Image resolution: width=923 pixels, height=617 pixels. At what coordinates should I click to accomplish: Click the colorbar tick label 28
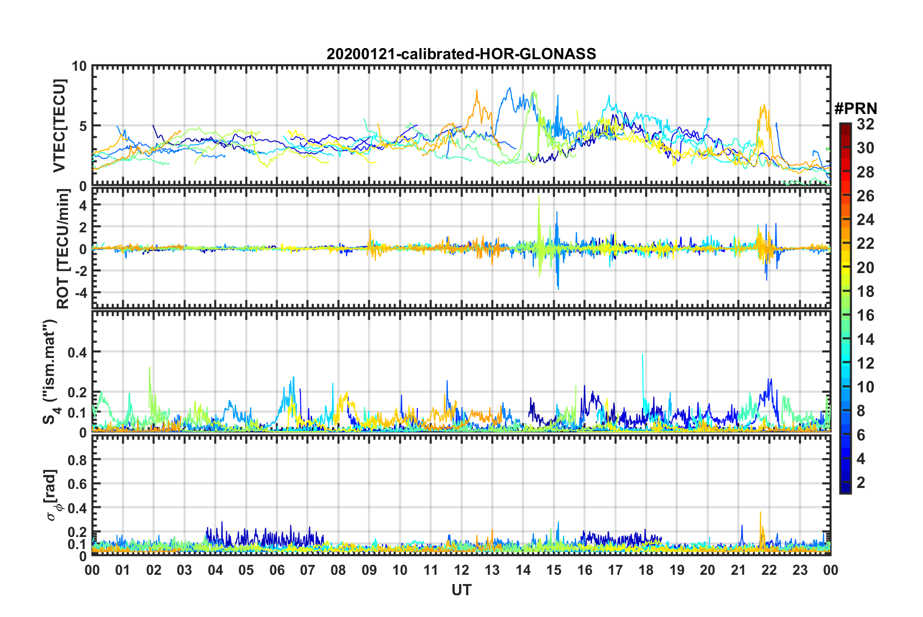point(865,172)
